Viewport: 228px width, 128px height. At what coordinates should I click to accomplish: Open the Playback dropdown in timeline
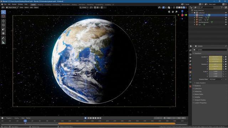click(10, 118)
